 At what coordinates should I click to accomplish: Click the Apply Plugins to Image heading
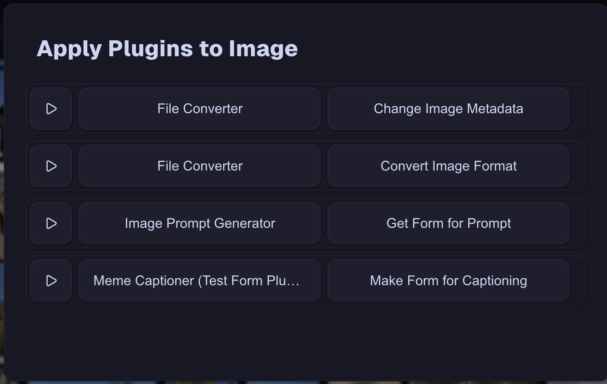[x=167, y=48]
